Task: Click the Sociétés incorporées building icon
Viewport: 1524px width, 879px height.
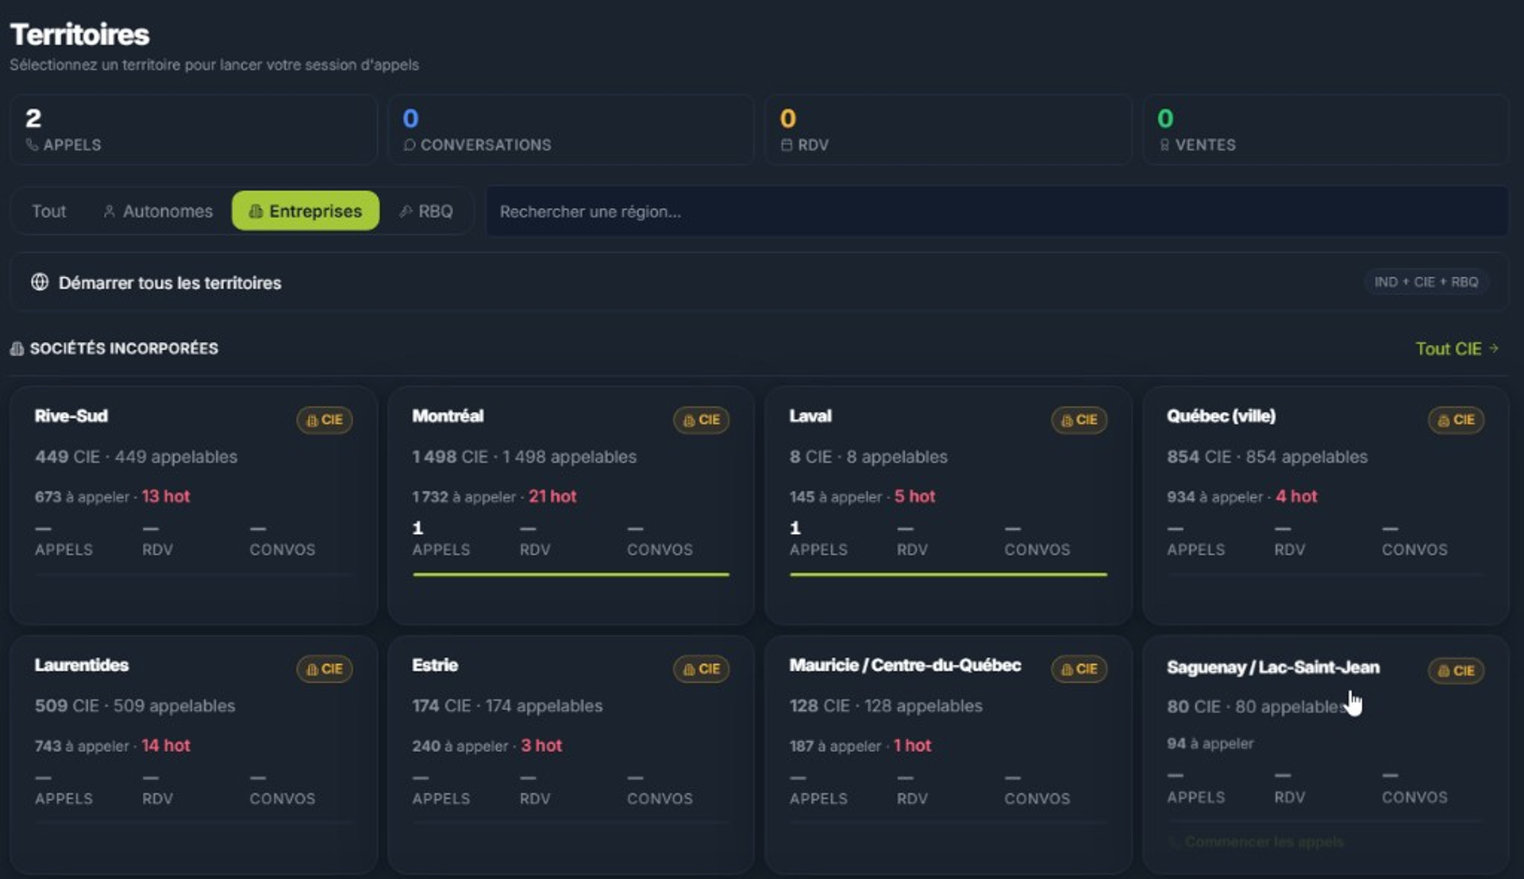Action: click(x=17, y=348)
